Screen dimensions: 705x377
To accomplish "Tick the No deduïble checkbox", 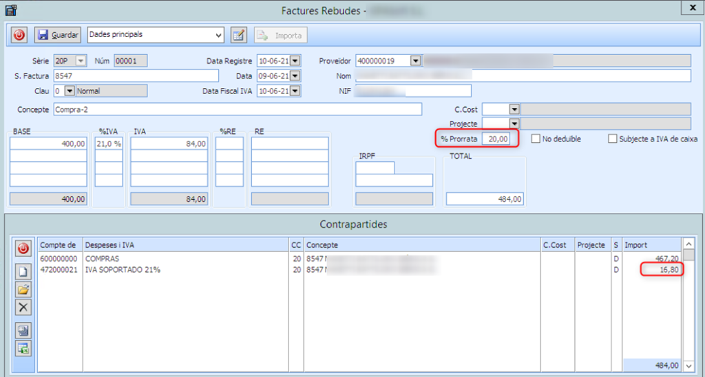I will [x=536, y=139].
